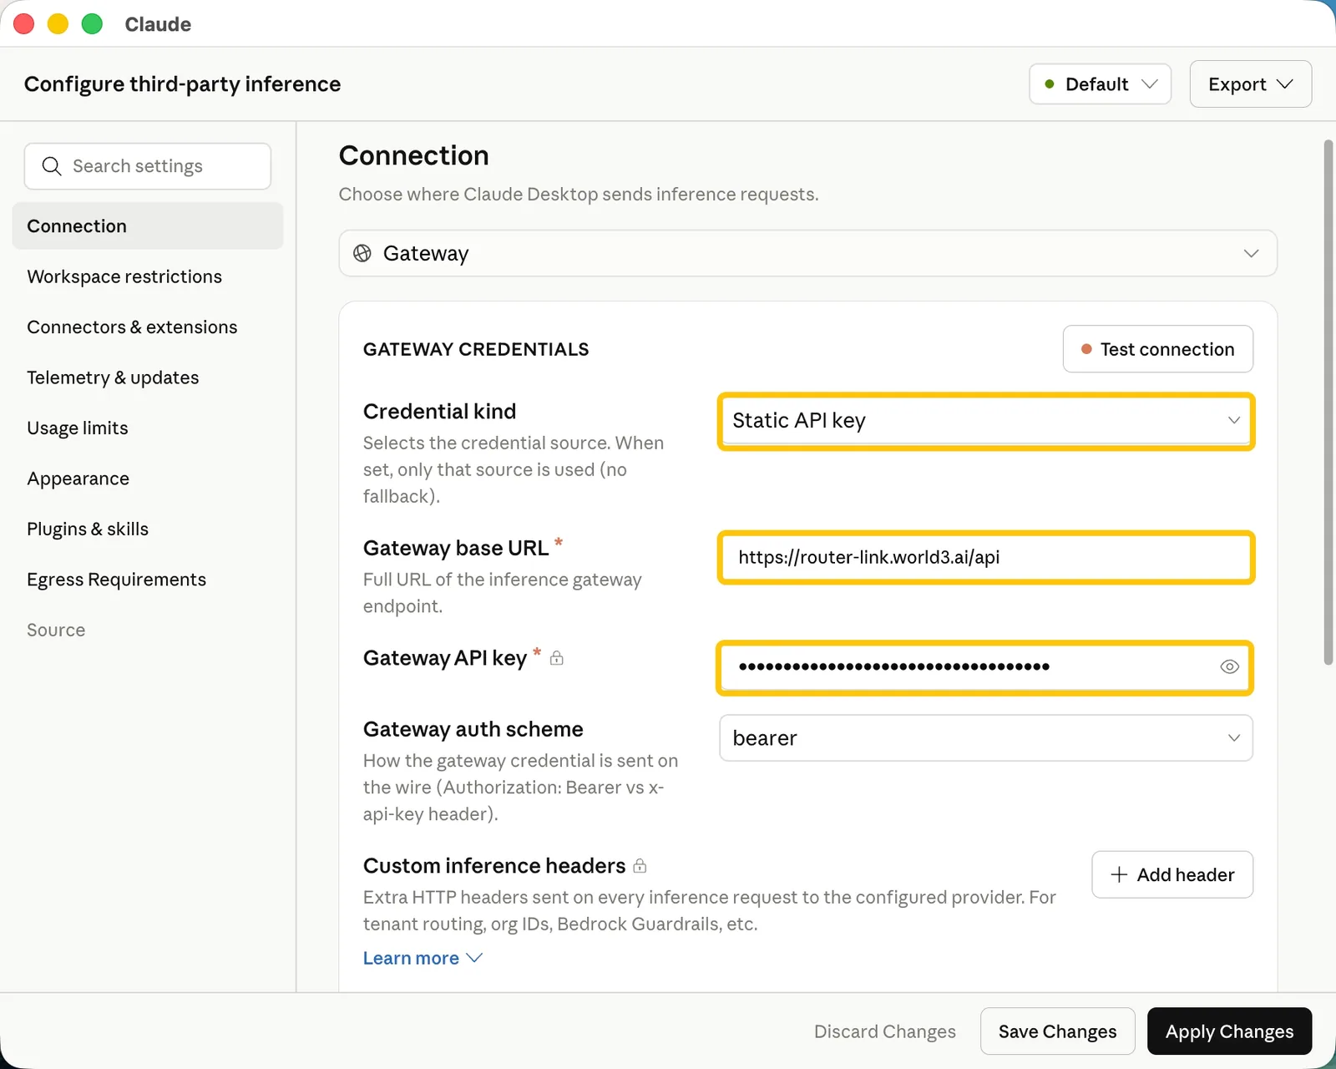The width and height of the screenshot is (1336, 1069).
Task: Click the Configure third-party inference title
Action: [182, 84]
